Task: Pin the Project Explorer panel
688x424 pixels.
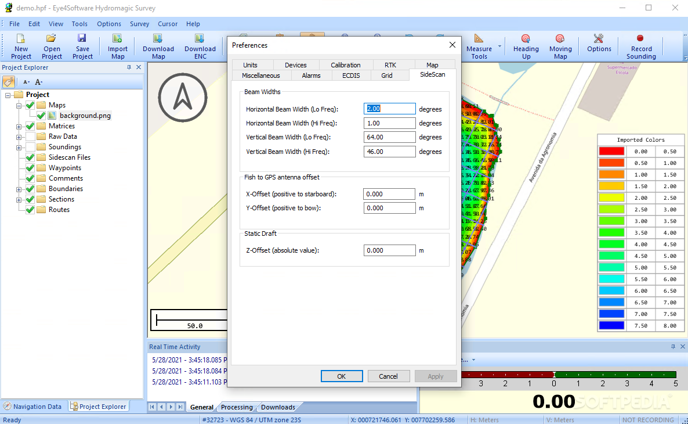Action: pyautogui.click(x=129, y=67)
